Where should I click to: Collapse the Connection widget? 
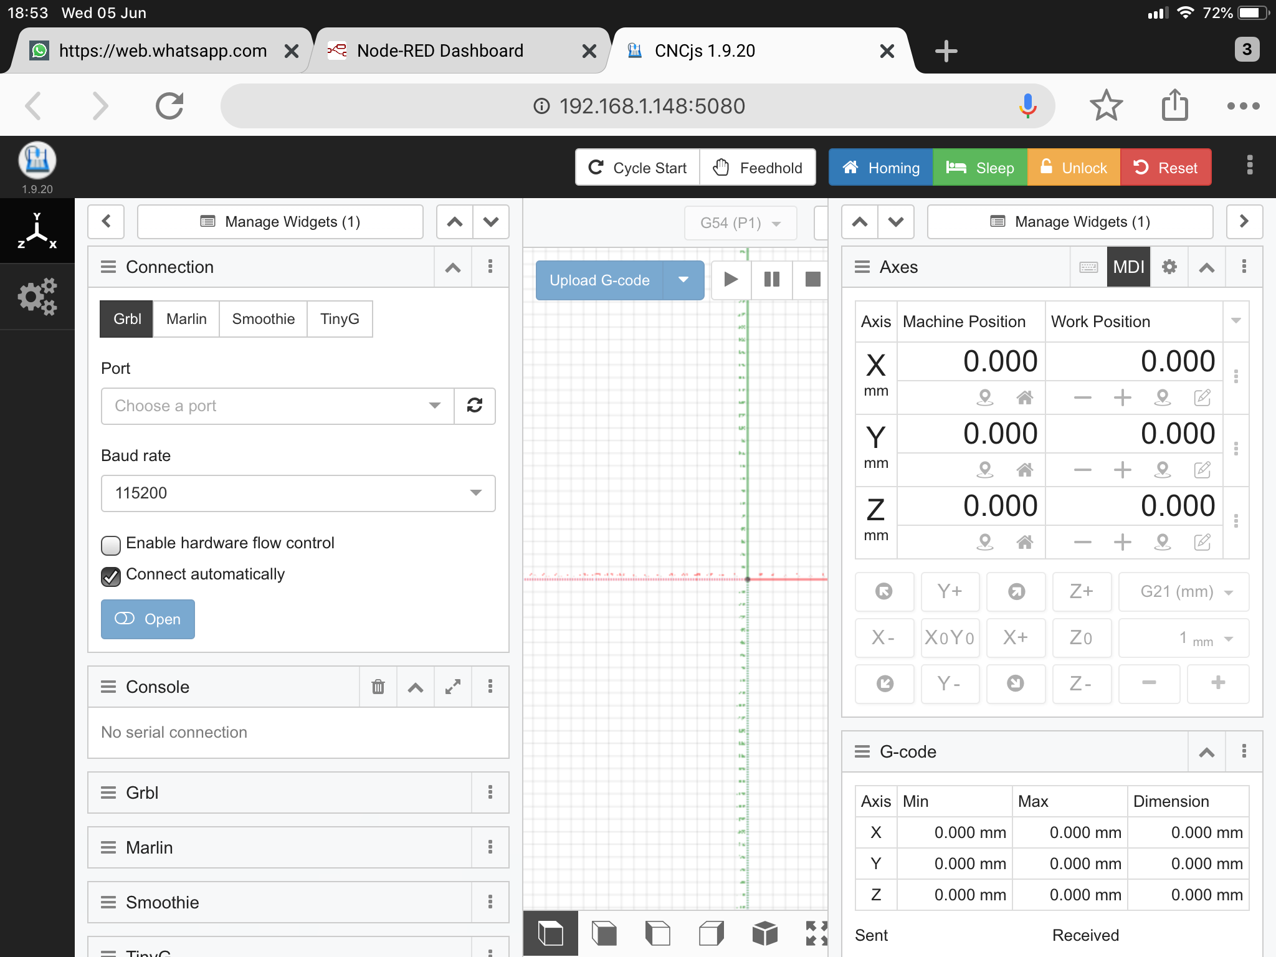click(453, 267)
